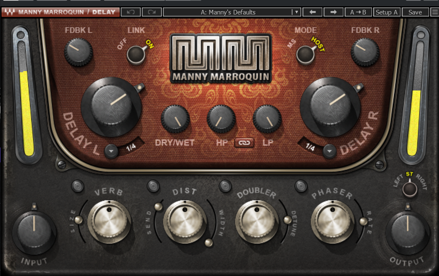Click the Delay R 1/4 value display
This screenshot has width=439, height=276.
(x=310, y=146)
